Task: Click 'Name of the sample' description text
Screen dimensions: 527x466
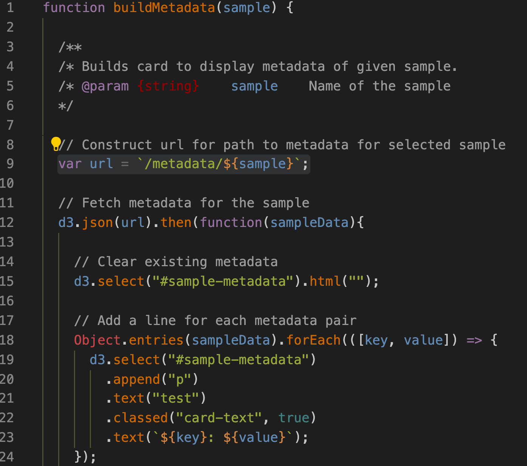Action: [380, 86]
